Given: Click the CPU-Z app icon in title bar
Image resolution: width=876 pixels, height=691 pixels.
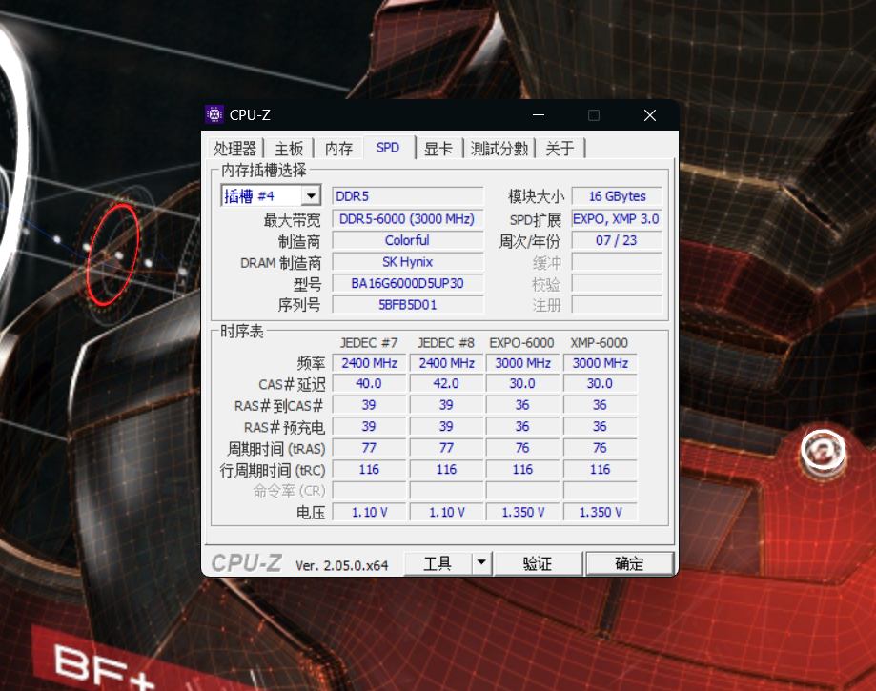Looking at the screenshot, I should point(215,115).
